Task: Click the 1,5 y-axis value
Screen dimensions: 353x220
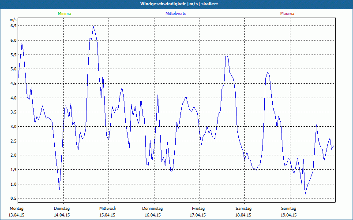Action: 14,169
